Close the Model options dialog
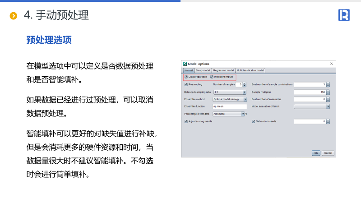The width and height of the screenshot is (361, 203). [x=332, y=64]
